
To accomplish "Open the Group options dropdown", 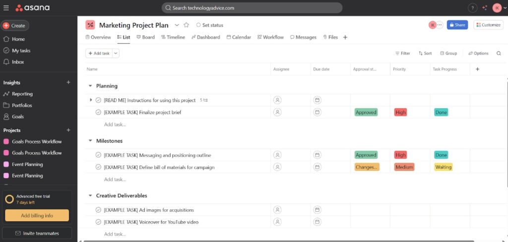I will pyautogui.click(x=448, y=54).
